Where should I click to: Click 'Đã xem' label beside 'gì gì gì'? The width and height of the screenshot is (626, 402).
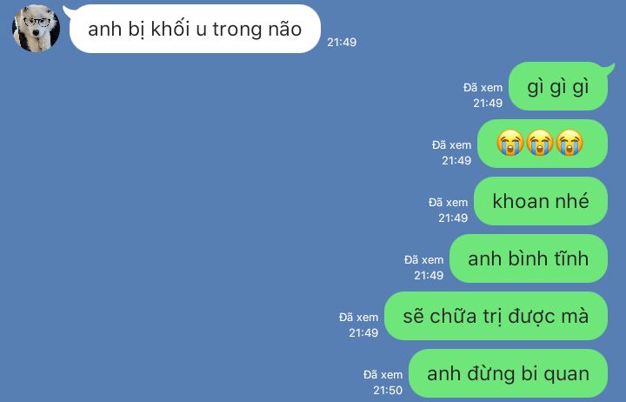click(x=483, y=88)
